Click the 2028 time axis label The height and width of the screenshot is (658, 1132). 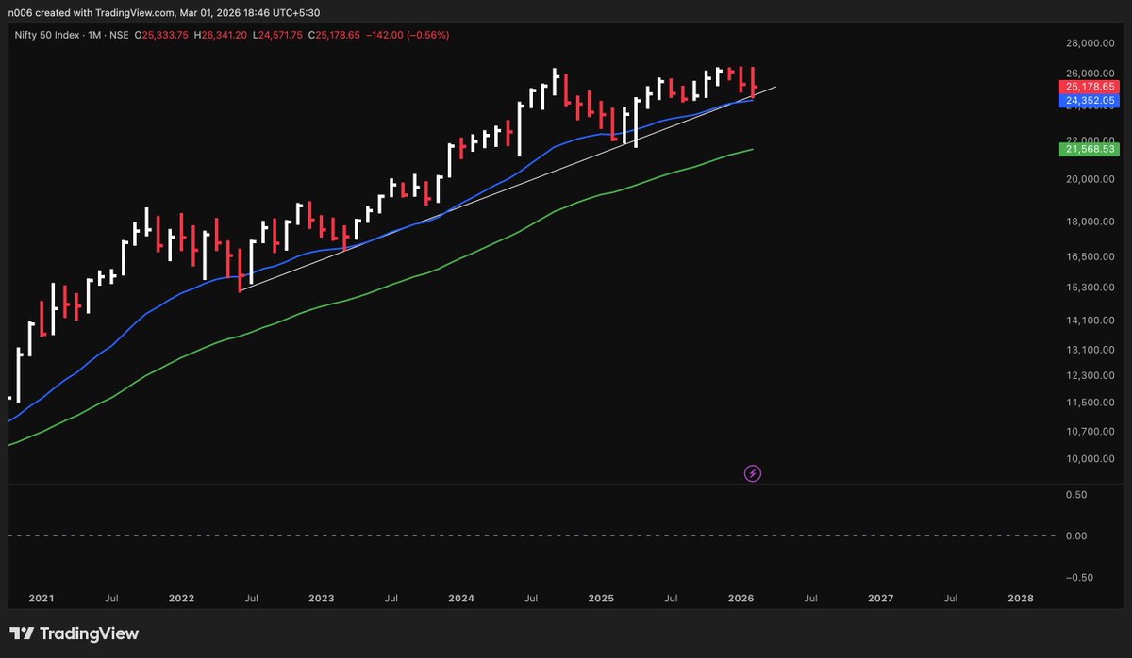tap(1020, 599)
